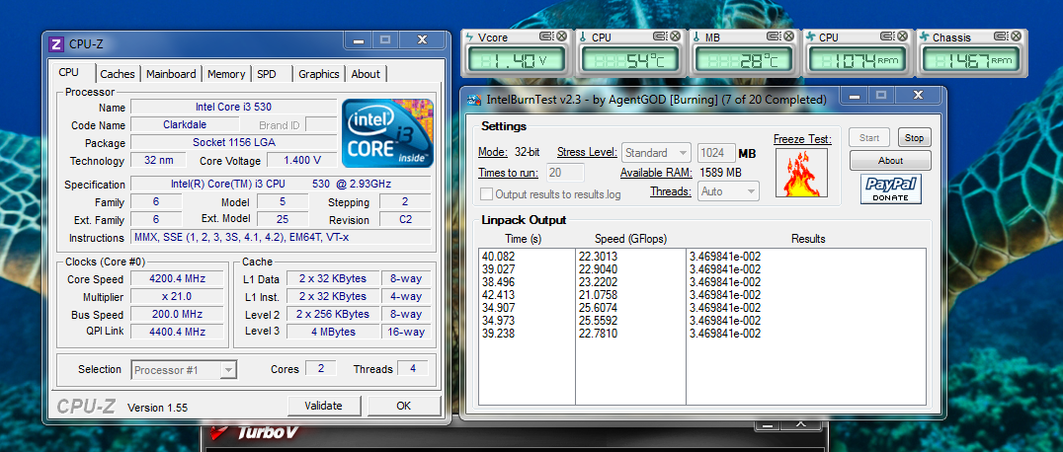Click the Chassis 1467 RPM readout
The height and width of the screenshot is (452, 1063).
coord(970,61)
